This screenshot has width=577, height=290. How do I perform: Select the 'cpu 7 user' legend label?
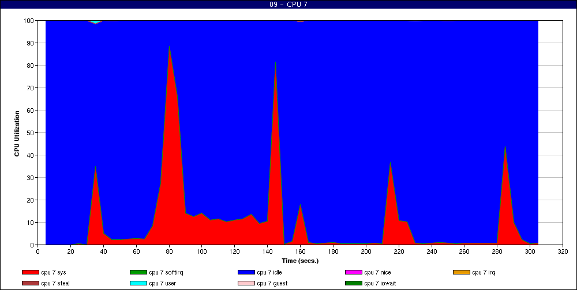[x=162, y=284]
